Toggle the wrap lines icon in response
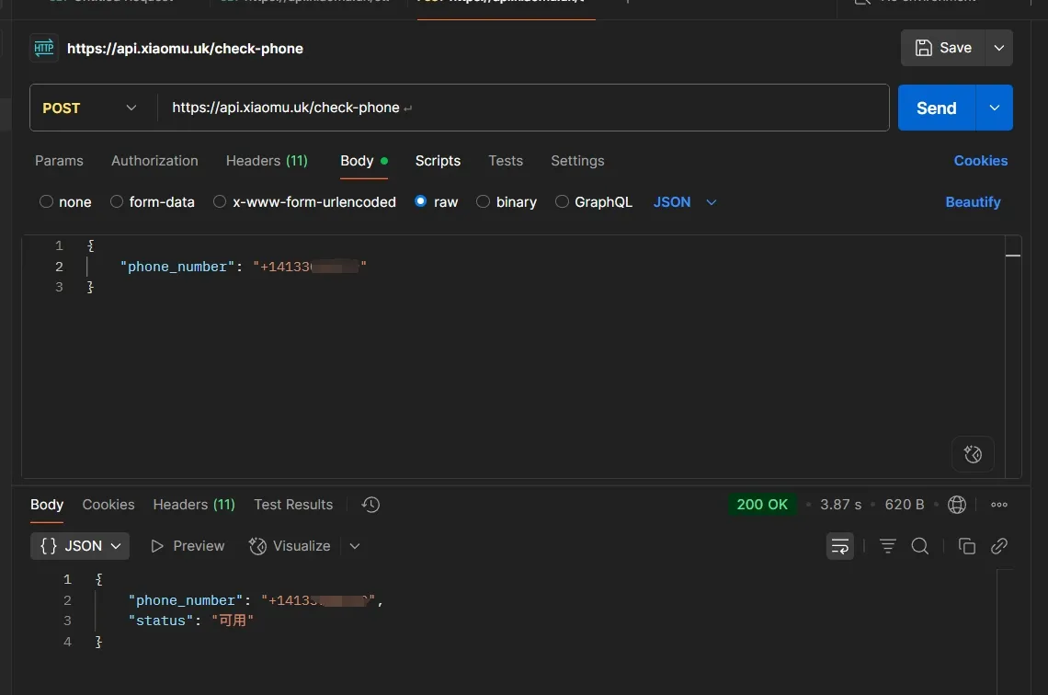This screenshot has width=1048, height=695. pyautogui.click(x=840, y=546)
